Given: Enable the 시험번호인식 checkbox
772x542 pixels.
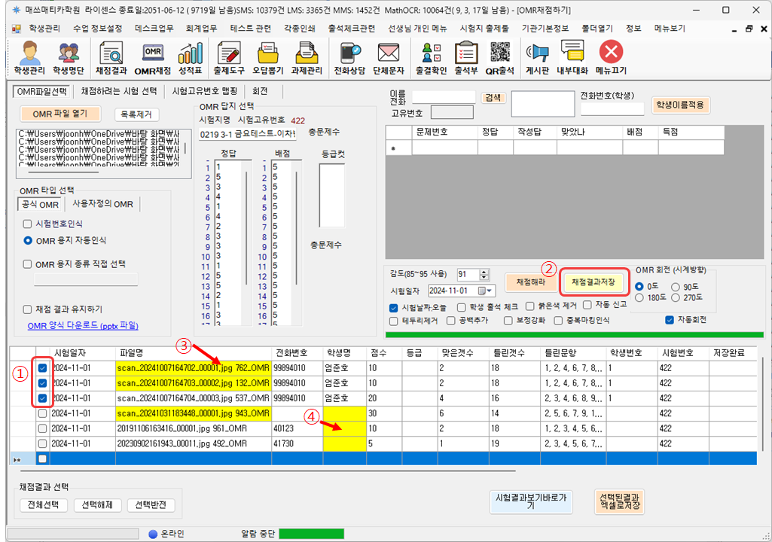Looking at the screenshot, I should pos(28,224).
